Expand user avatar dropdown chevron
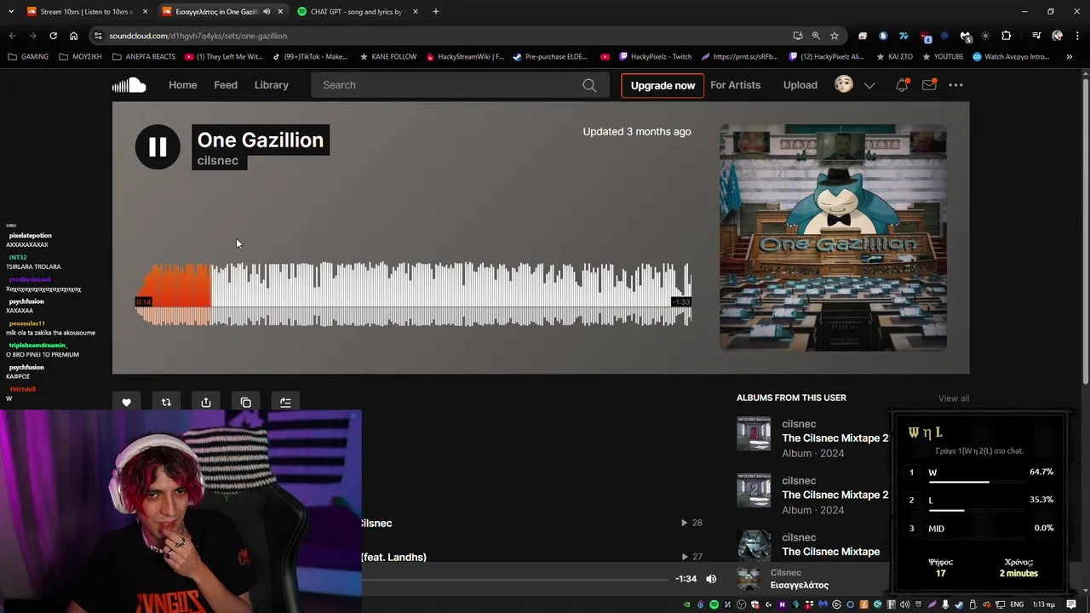Image resolution: width=1090 pixels, height=613 pixels. (869, 85)
